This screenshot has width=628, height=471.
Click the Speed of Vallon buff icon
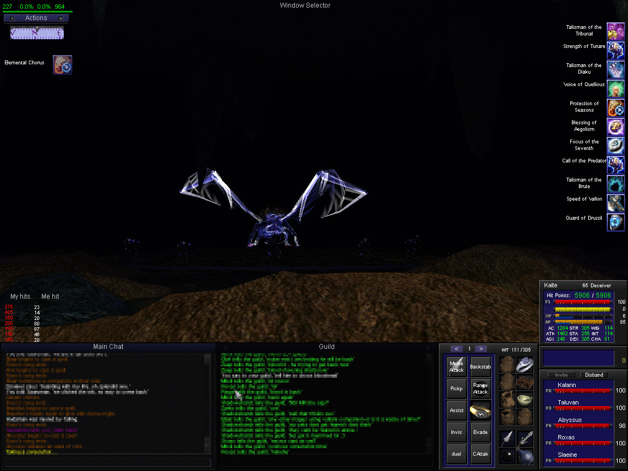(x=615, y=203)
